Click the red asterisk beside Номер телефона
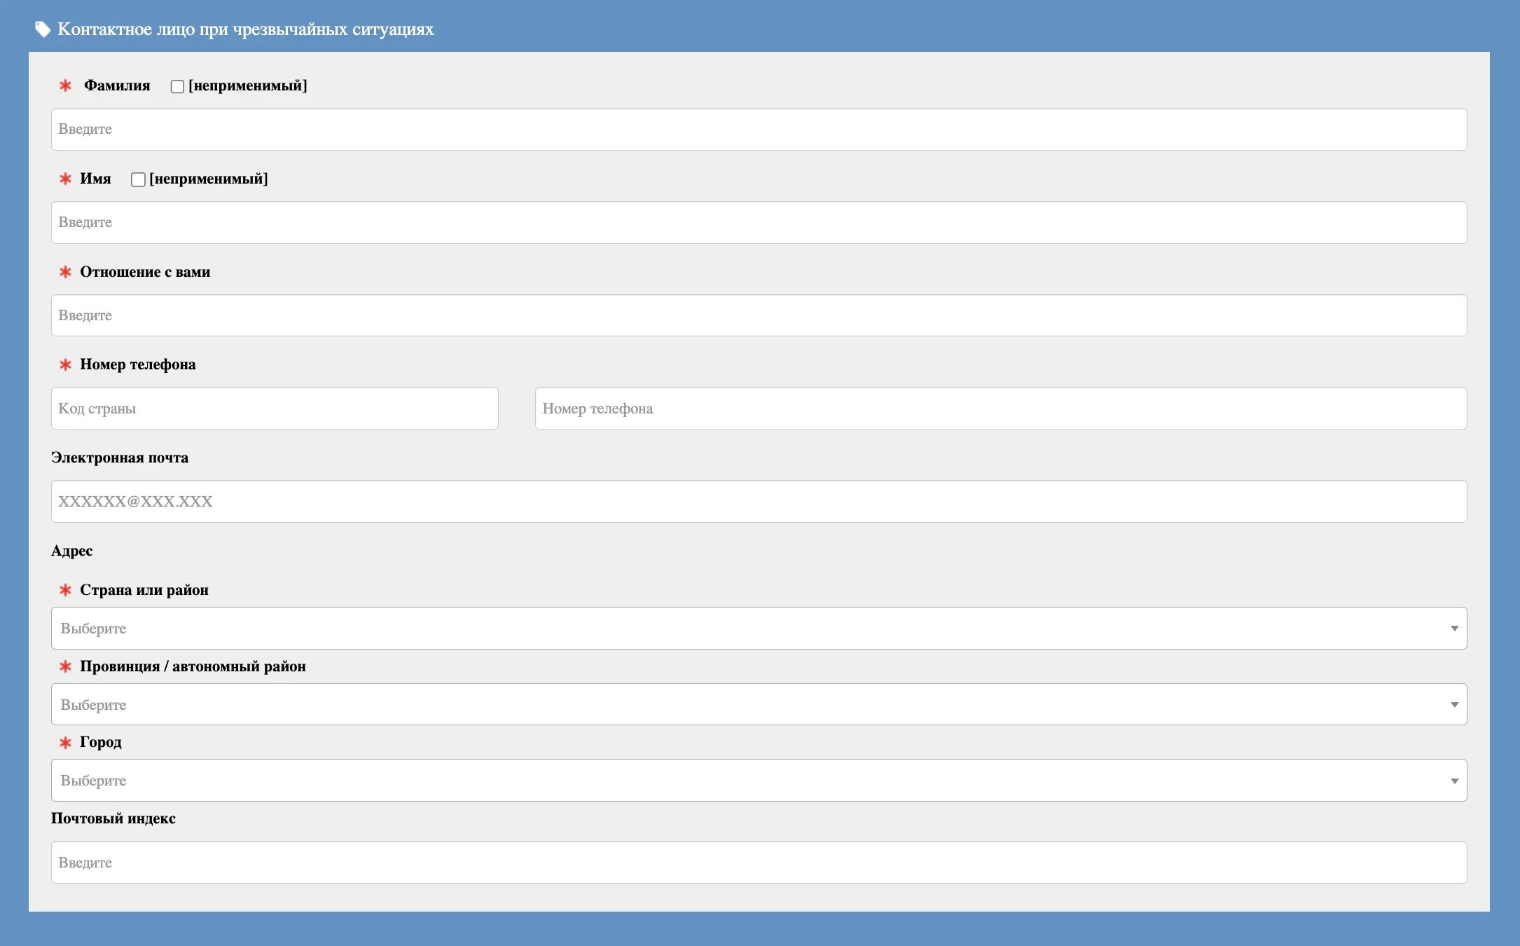The image size is (1520, 946). [x=65, y=364]
